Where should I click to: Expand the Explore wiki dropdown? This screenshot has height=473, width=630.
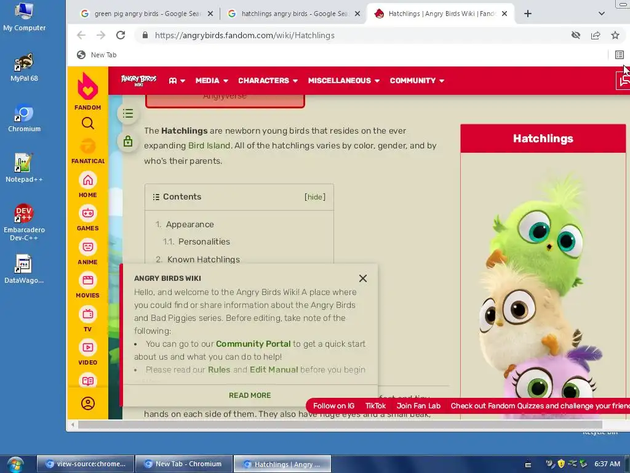tap(177, 81)
